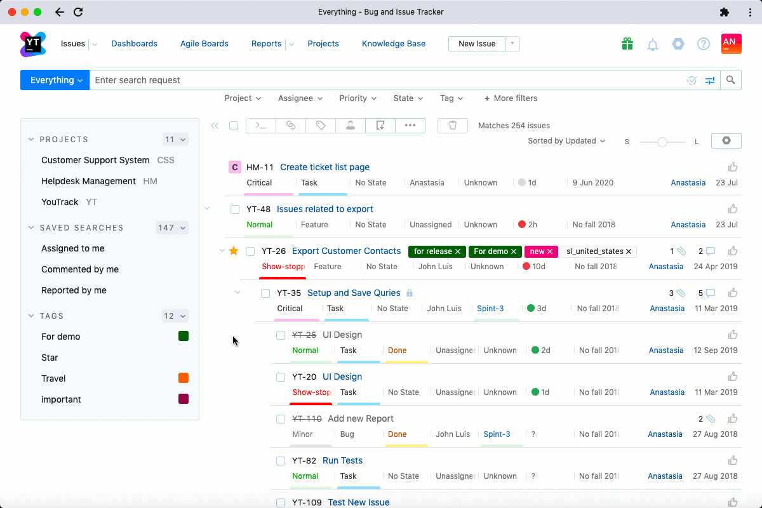The width and height of the screenshot is (762, 508).
Task: Go to the Knowledge Base tab
Action: (x=393, y=44)
